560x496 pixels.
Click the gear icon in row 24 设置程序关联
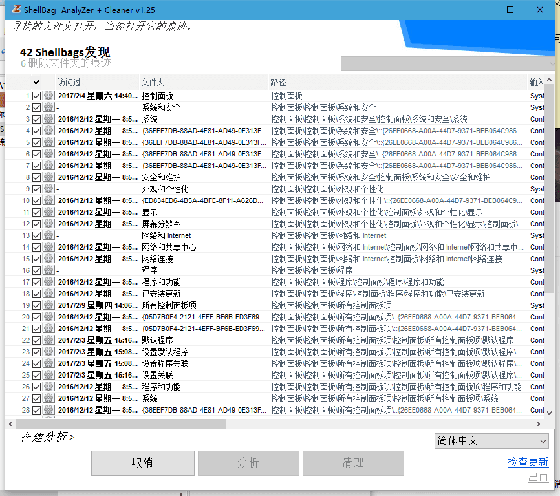coord(48,363)
